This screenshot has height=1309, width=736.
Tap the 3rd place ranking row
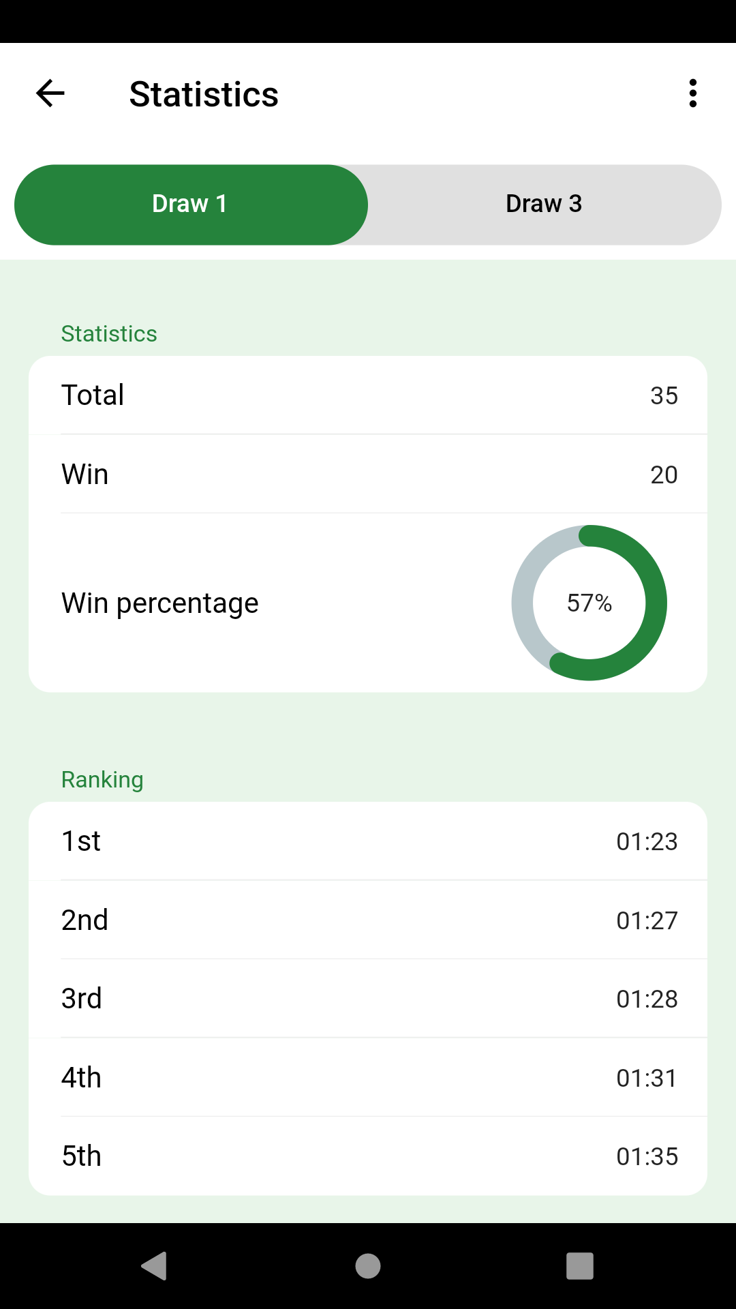coord(368,999)
